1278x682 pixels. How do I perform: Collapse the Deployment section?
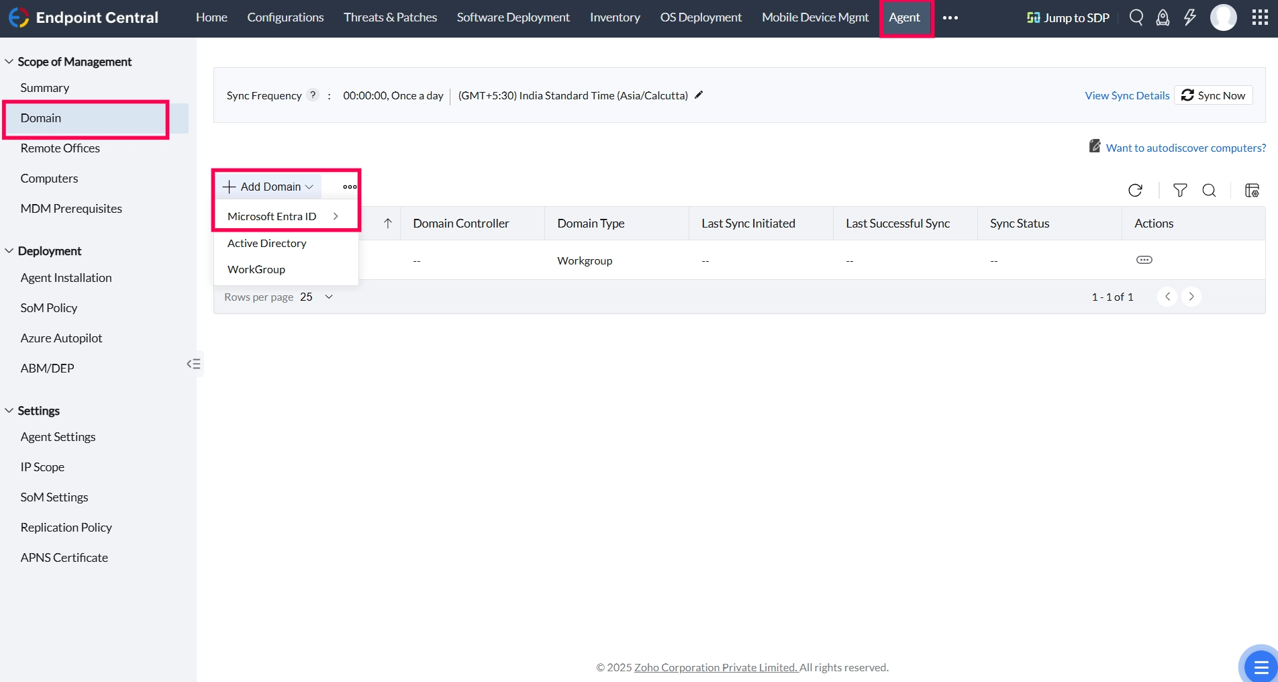click(9, 251)
